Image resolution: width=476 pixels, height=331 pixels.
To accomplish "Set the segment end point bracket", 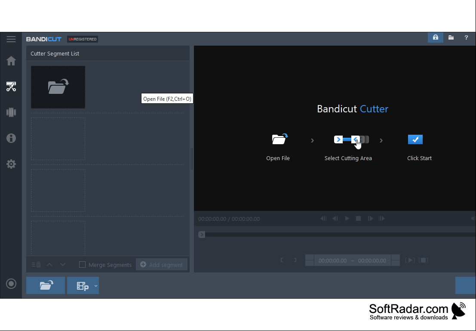I will [295, 260].
